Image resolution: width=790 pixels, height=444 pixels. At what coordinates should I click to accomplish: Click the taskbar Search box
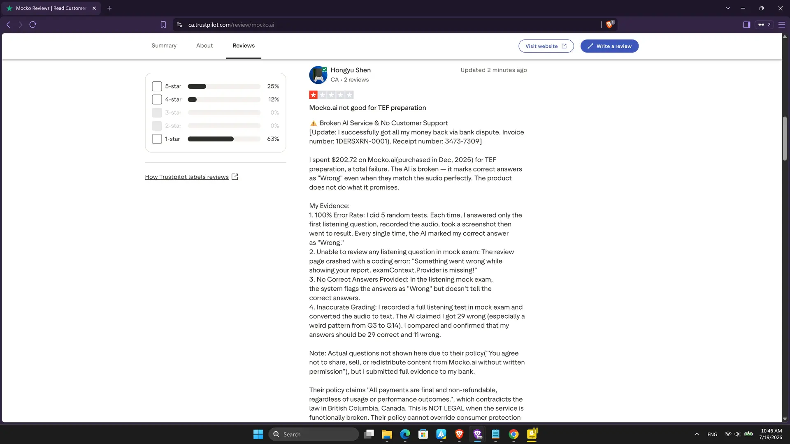click(x=314, y=434)
